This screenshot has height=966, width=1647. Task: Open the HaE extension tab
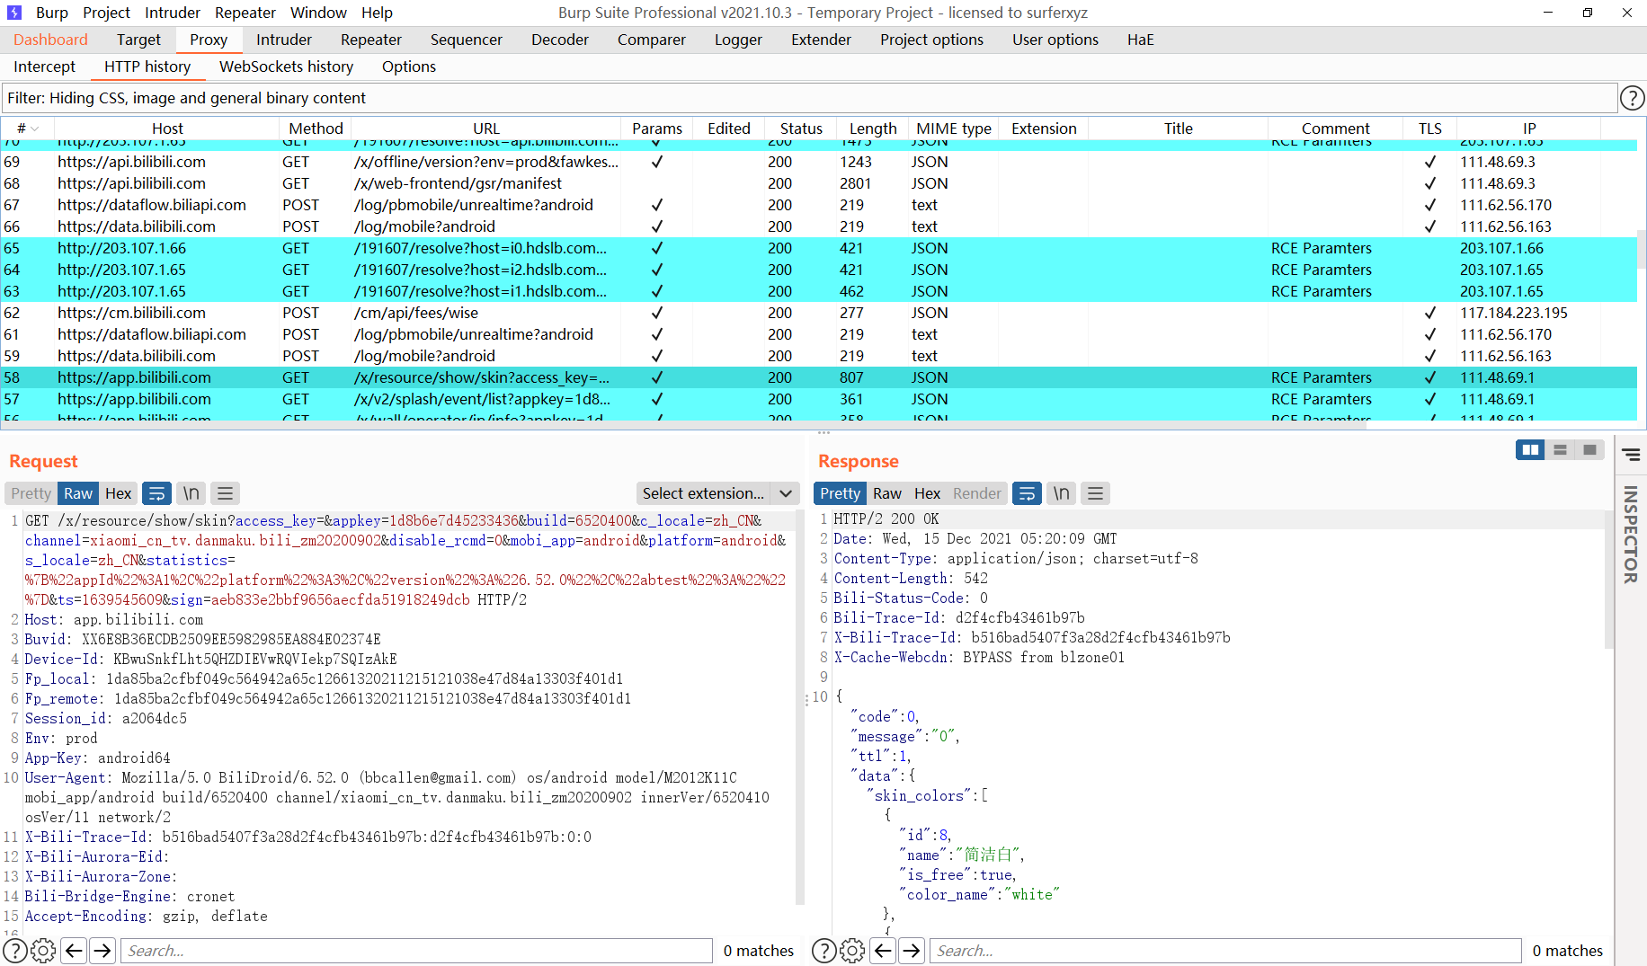(1141, 40)
